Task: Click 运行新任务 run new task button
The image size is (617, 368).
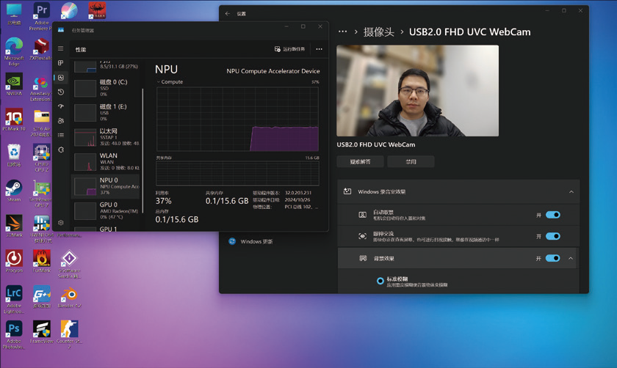Action: pyautogui.click(x=289, y=49)
